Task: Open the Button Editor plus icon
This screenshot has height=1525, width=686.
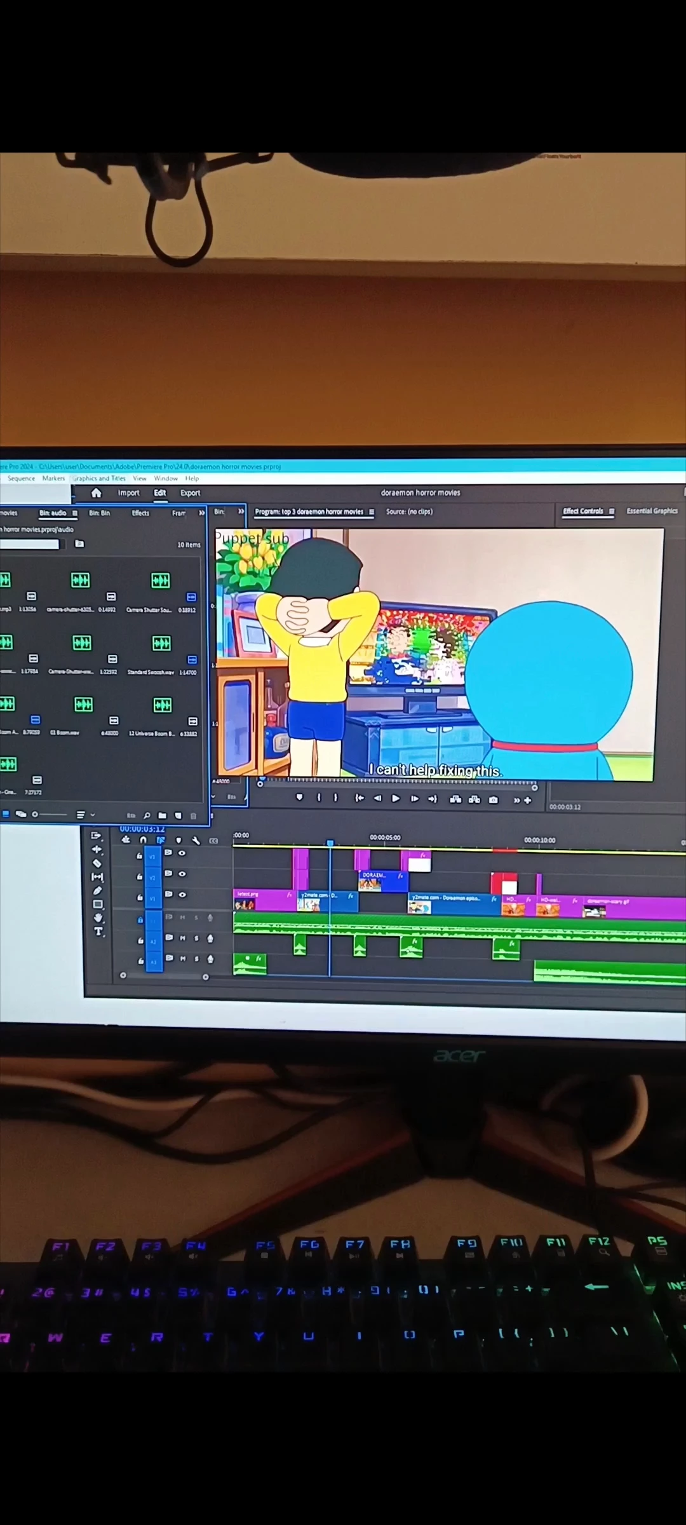Action: point(528,801)
